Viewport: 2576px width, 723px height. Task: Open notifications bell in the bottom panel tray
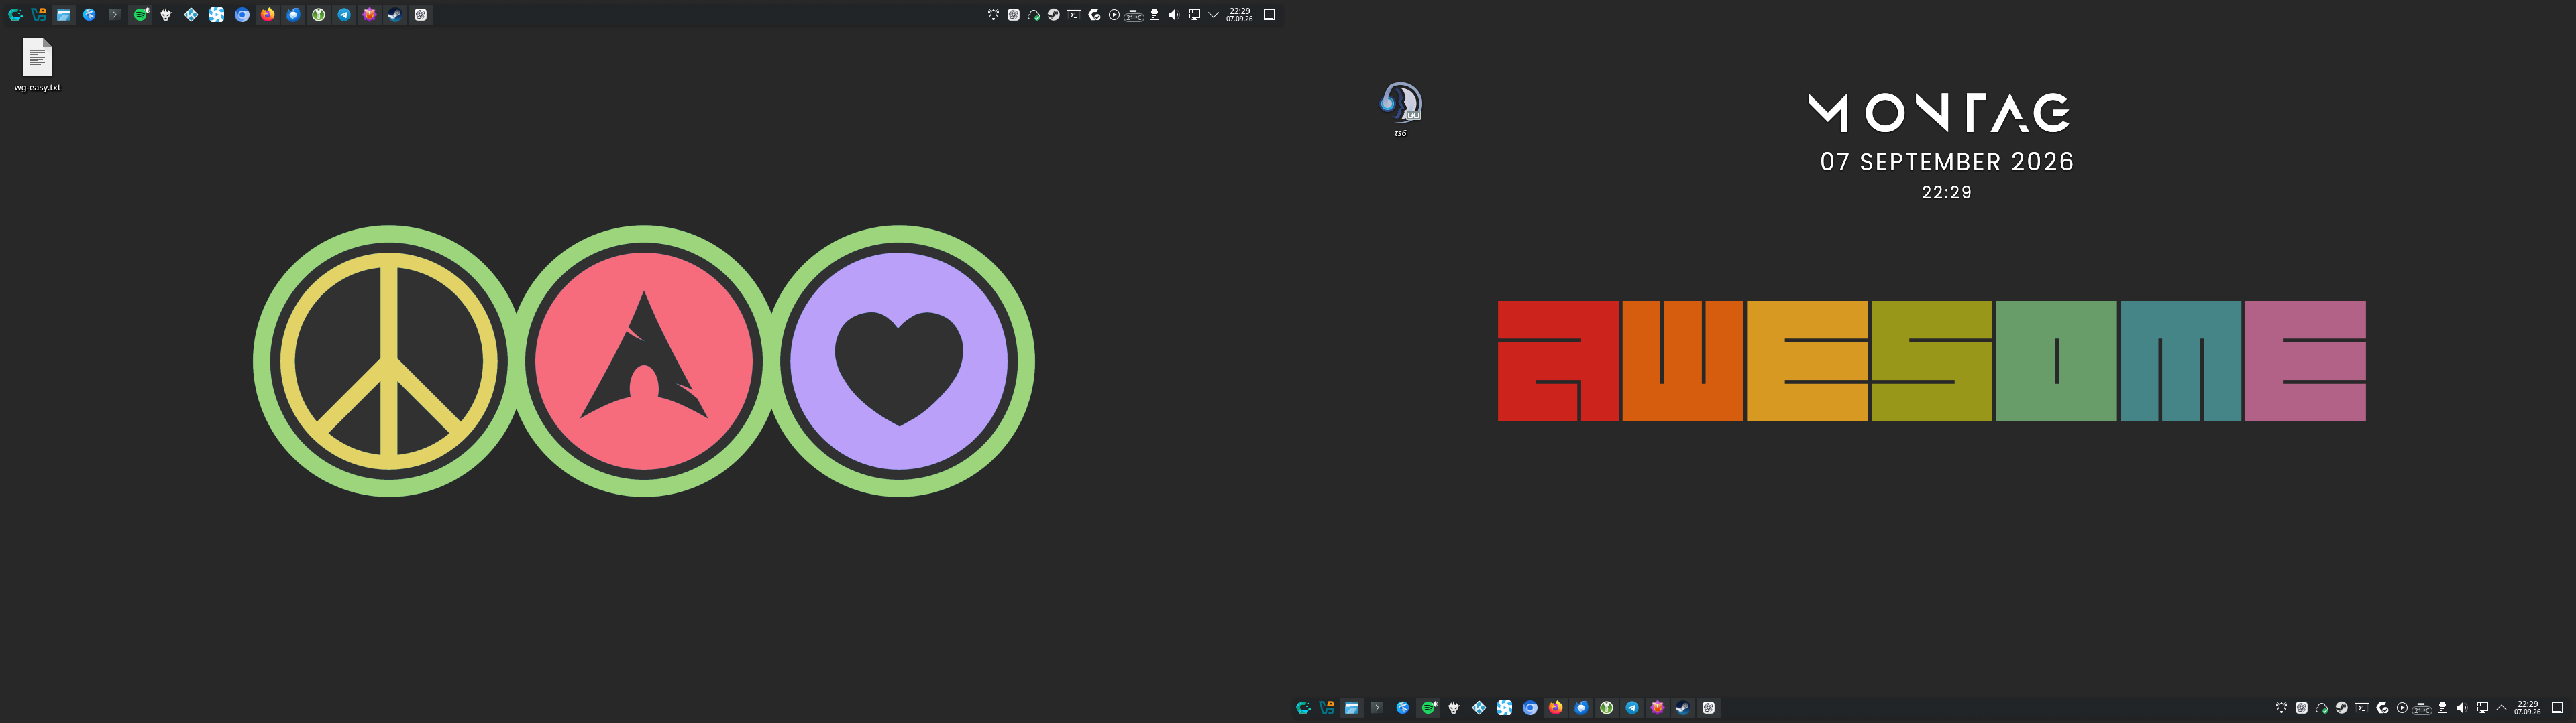pos(2282,708)
